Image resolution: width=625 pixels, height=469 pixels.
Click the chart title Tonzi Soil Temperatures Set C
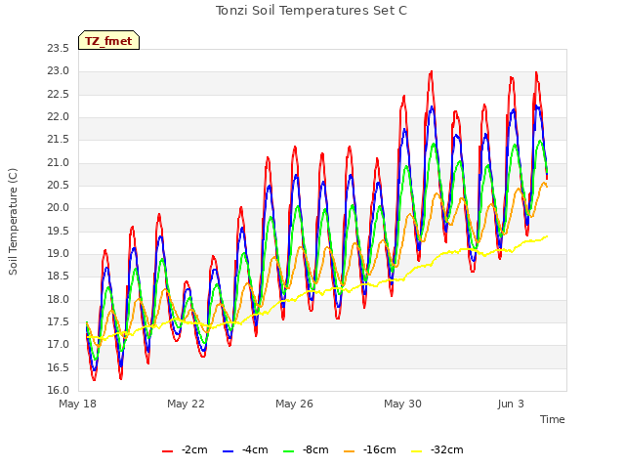point(312,11)
